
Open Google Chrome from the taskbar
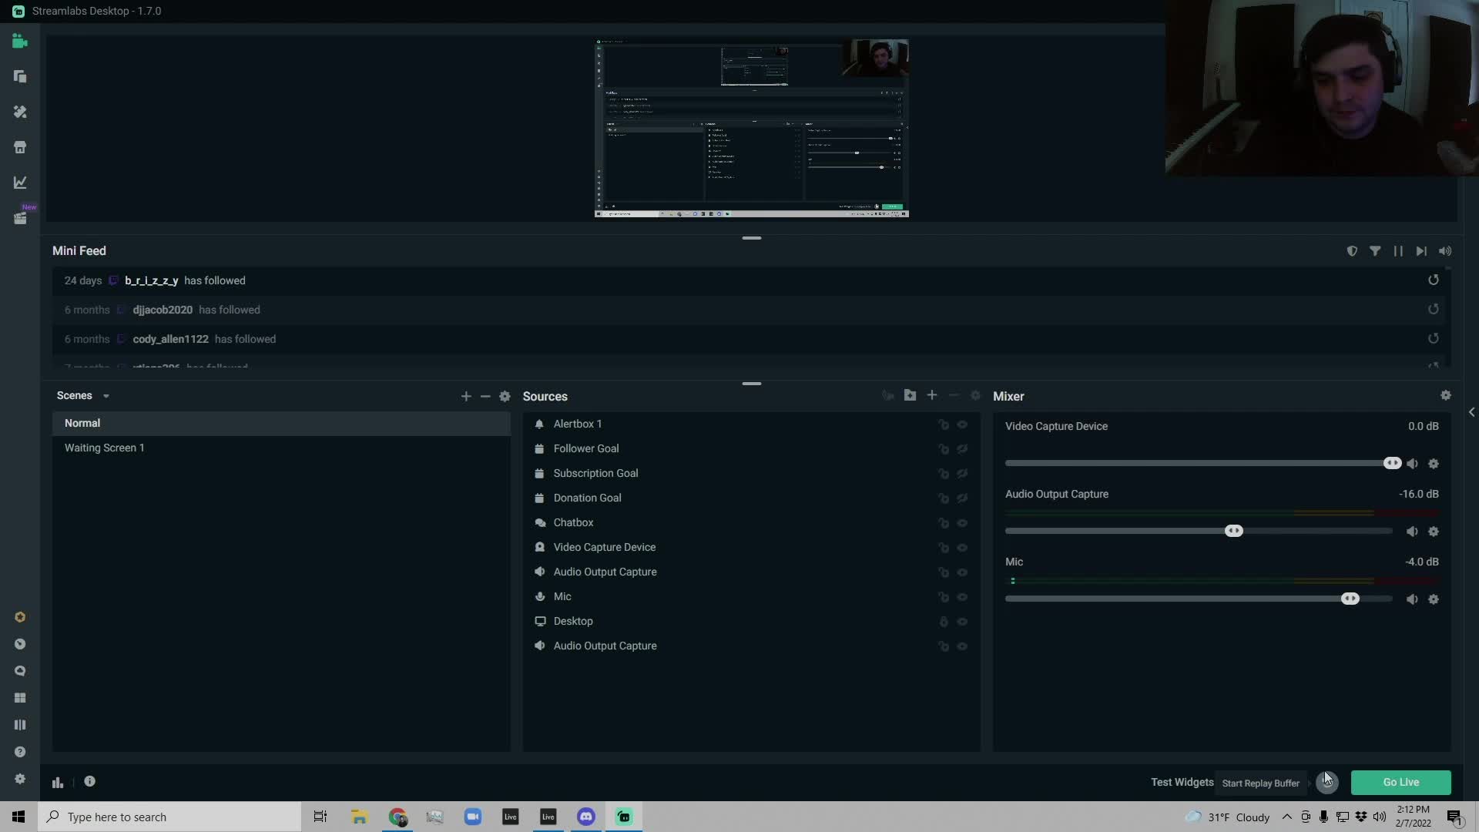pos(397,817)
